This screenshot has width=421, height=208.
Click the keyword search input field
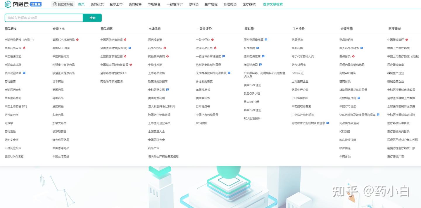[x=43, y=18]
